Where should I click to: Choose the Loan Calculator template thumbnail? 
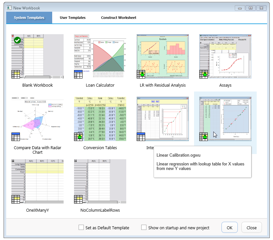(100, 56)
